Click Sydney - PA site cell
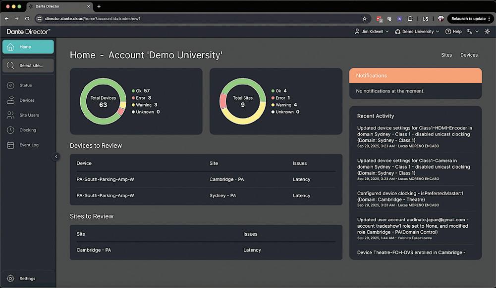 (x=222, y=195)
